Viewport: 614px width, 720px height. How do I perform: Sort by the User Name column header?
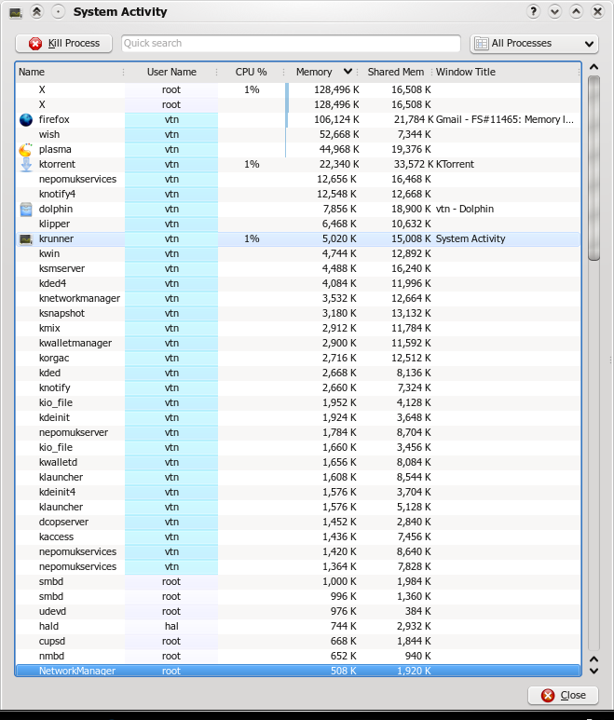tap(171, 72)
